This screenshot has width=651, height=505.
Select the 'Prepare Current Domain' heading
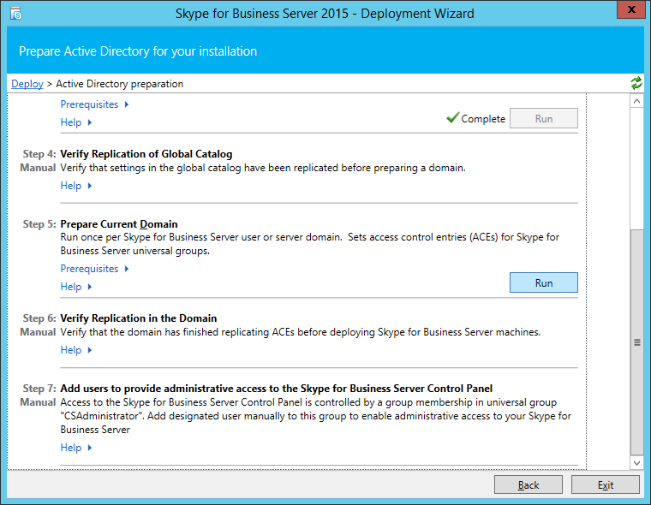(x=119, y=224)
